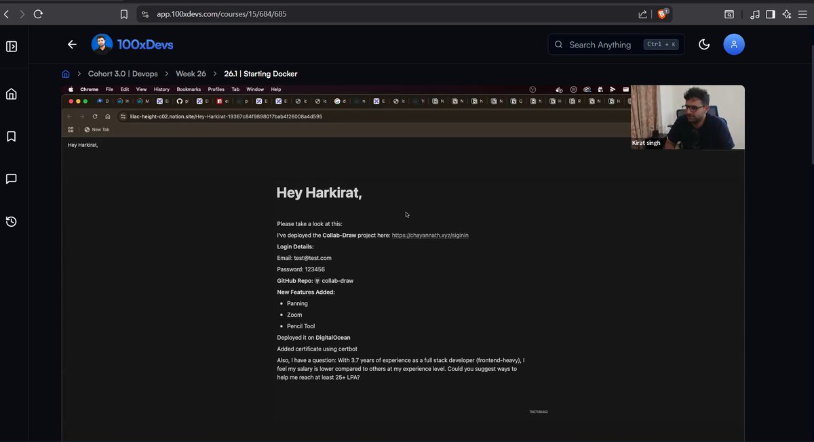Toggle dark mode with the moon icon

point(704,45)
